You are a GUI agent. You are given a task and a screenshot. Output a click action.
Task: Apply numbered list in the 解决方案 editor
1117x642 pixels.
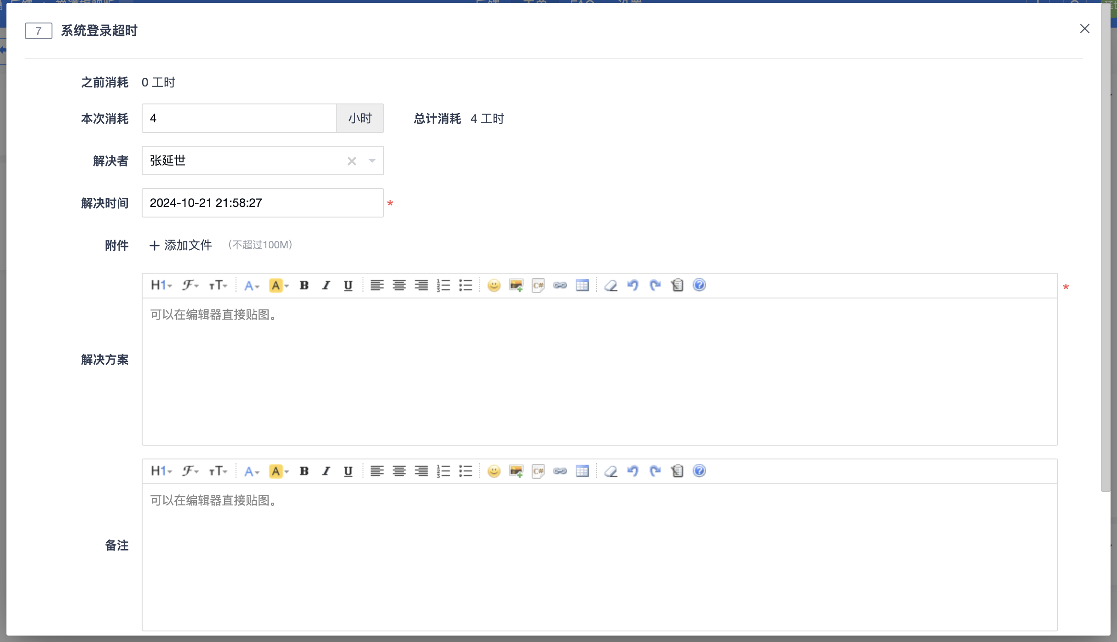click(443, 286)
